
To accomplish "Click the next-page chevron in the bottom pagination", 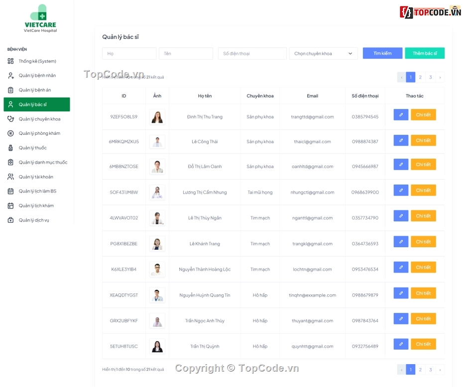I will pyautogui.click(x=440, y=370).
